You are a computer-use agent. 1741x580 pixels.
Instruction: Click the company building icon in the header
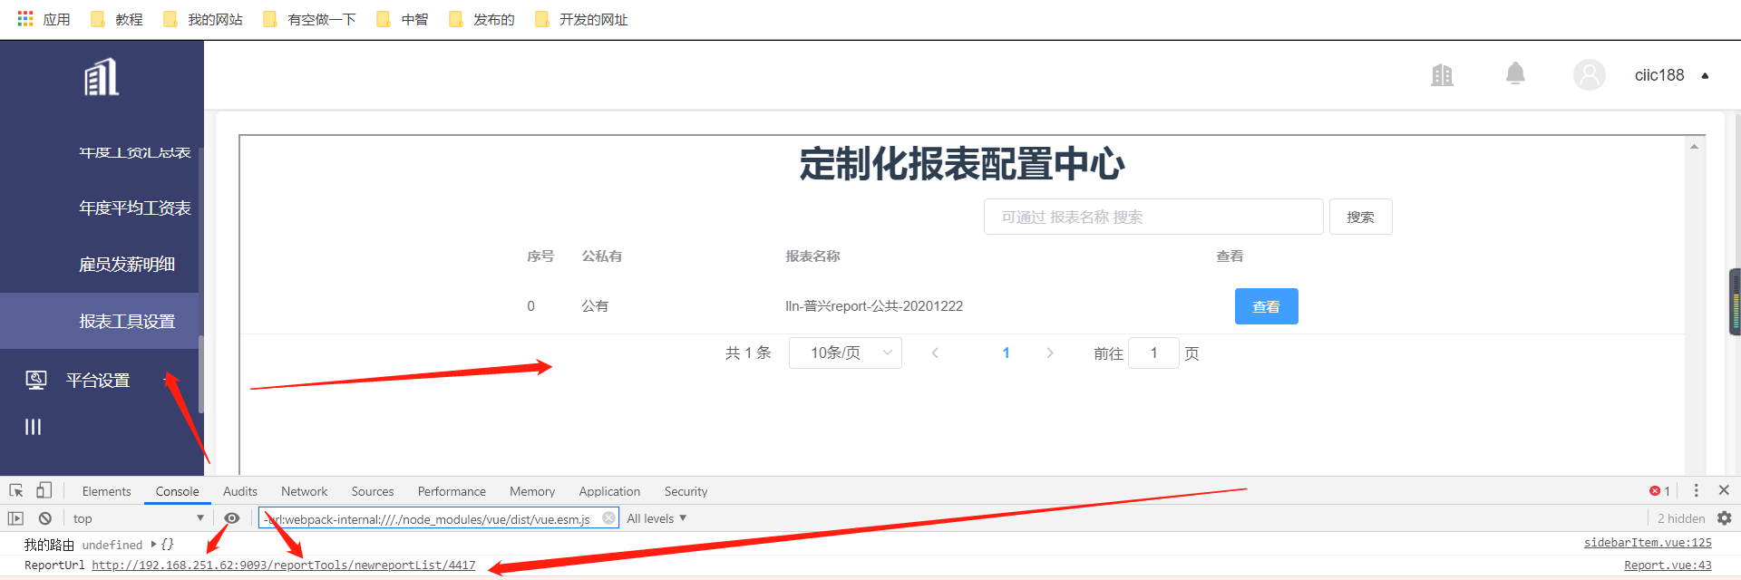1442,75
